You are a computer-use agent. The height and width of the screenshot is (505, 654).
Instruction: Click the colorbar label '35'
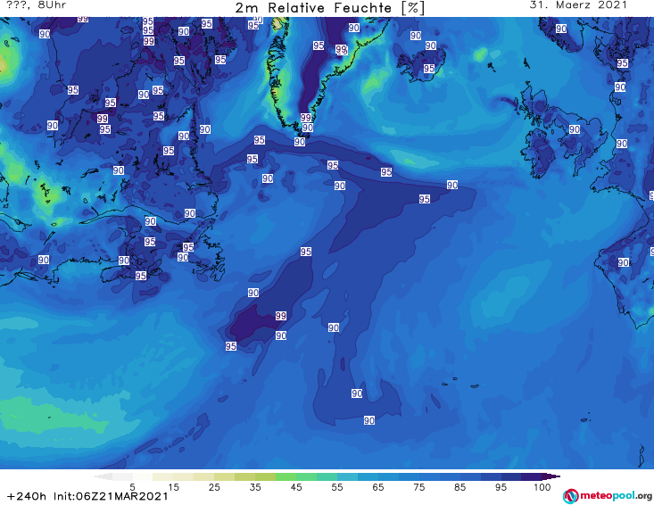point(255,487)
